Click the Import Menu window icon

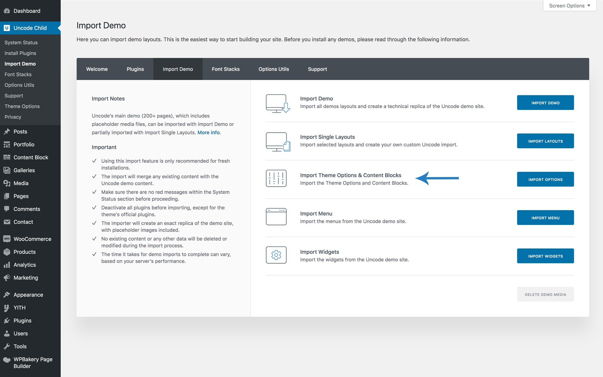click(276, 217)
